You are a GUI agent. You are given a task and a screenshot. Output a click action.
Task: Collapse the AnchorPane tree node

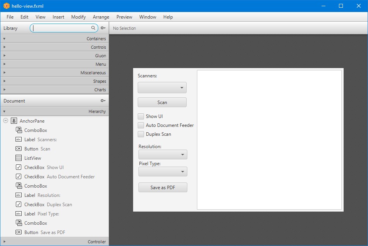pyautogui.click(x=5, y=121)
